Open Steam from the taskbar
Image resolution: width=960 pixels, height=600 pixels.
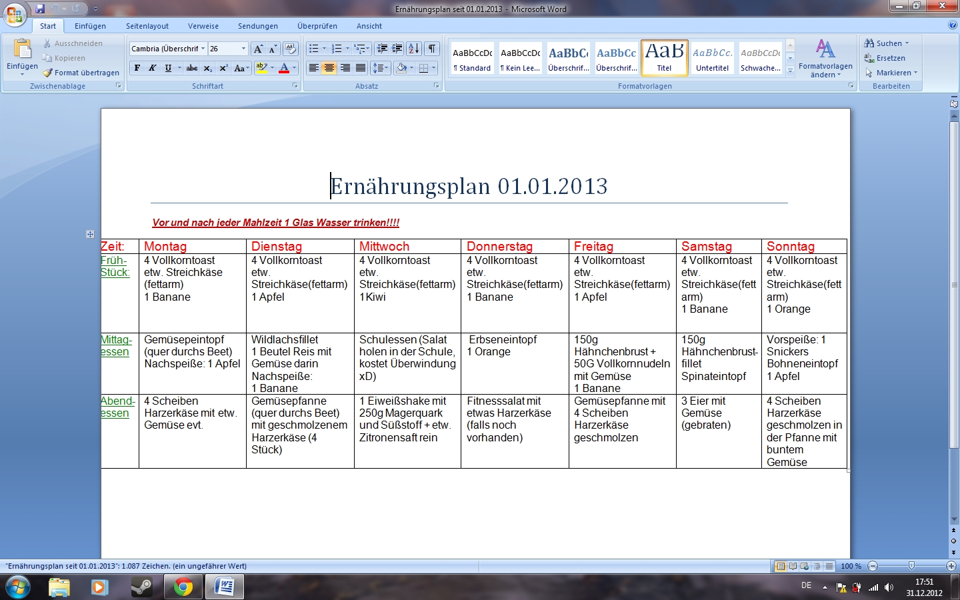141,587
